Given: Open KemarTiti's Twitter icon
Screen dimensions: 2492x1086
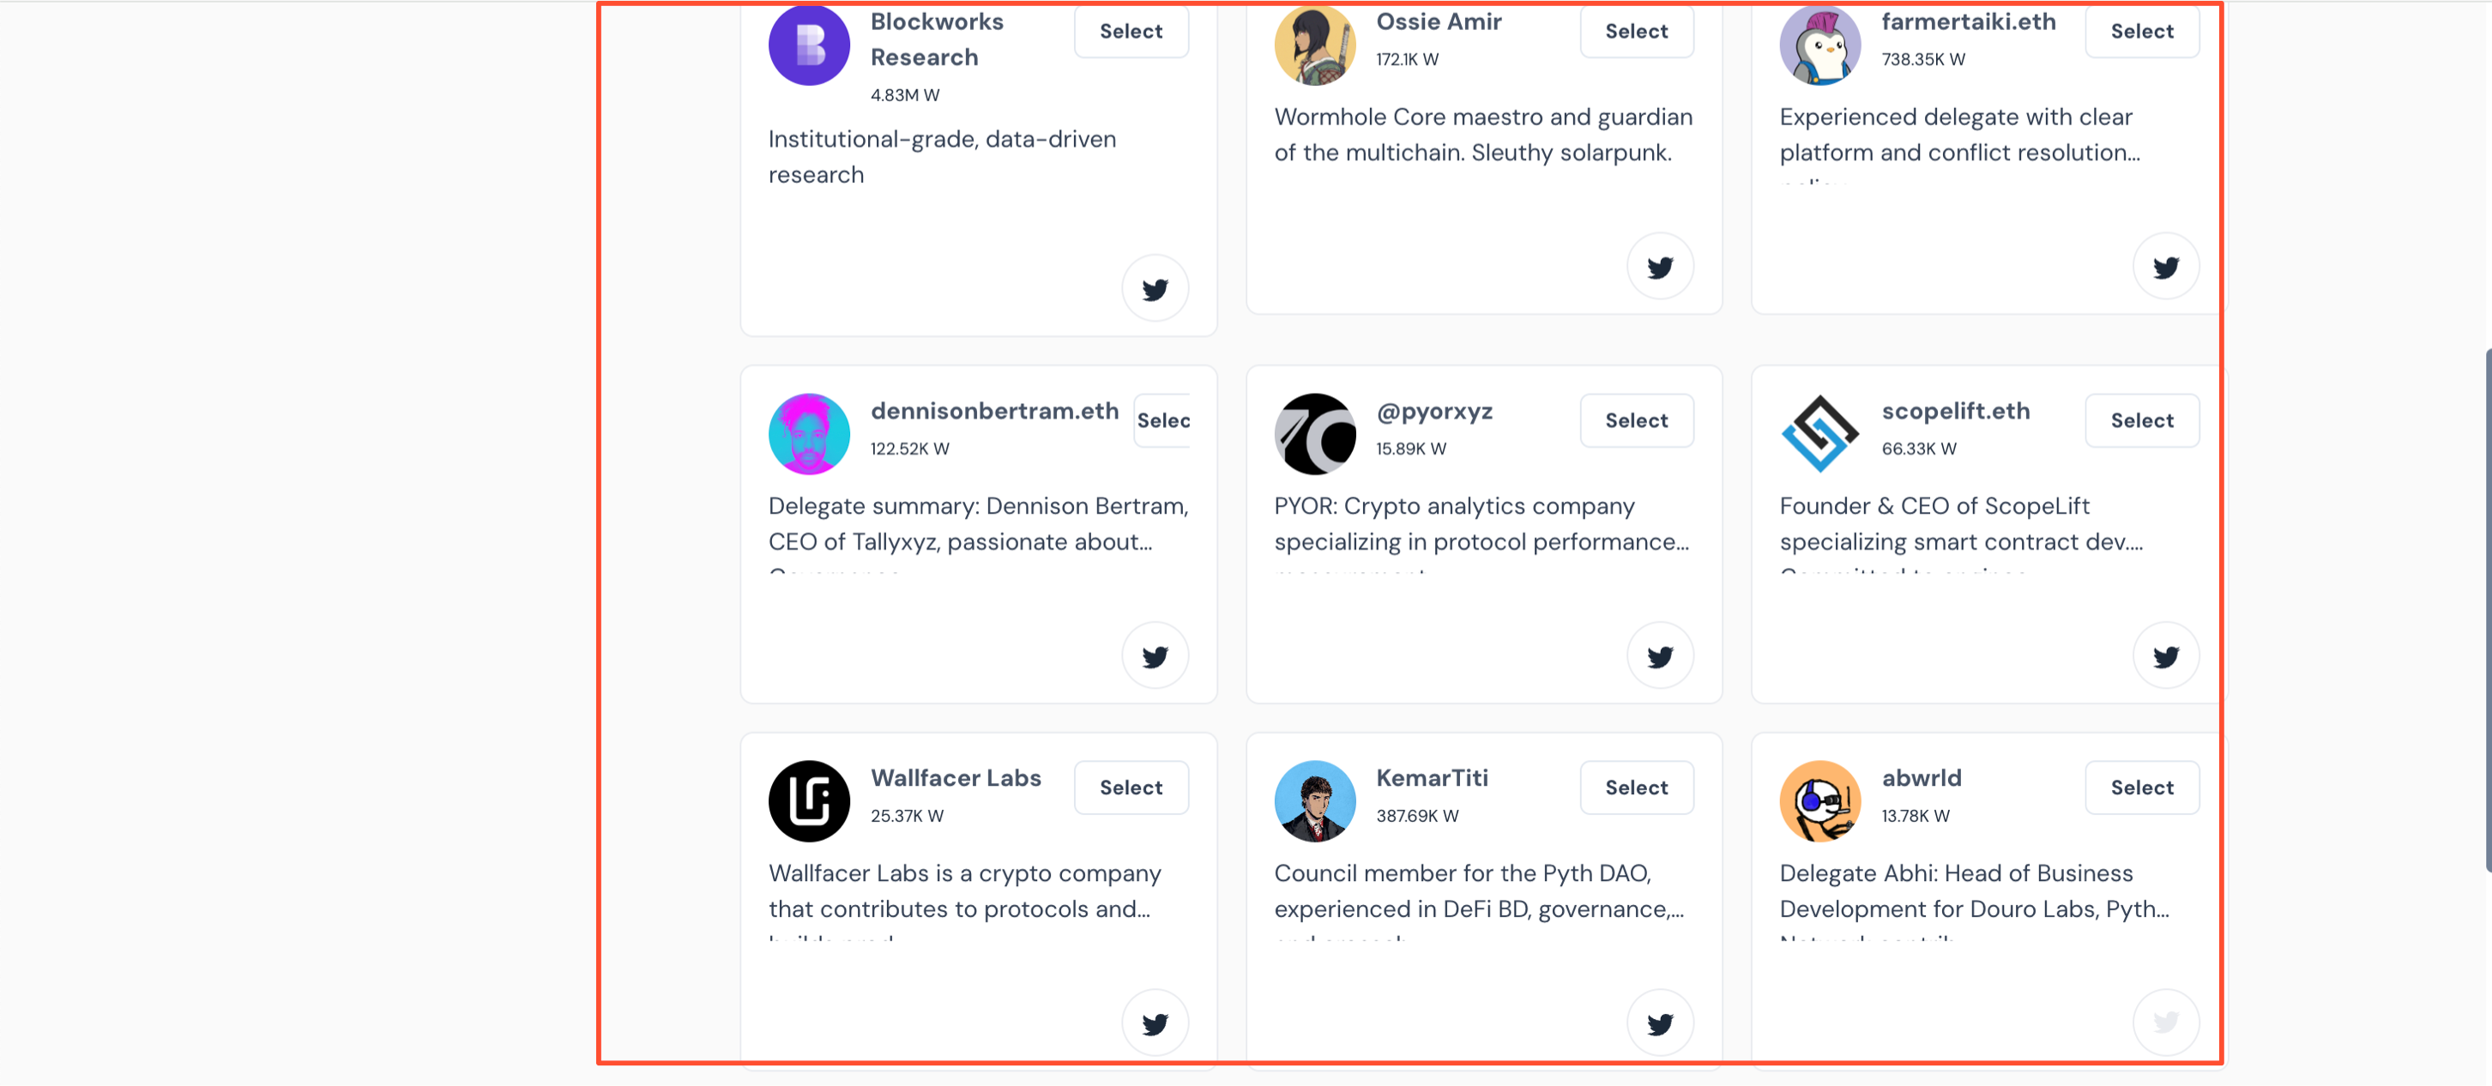Looking at the screenshot, I should click(1660, 1023).
